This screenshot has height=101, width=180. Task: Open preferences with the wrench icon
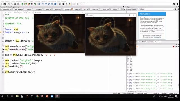click(x=66, y=4)
